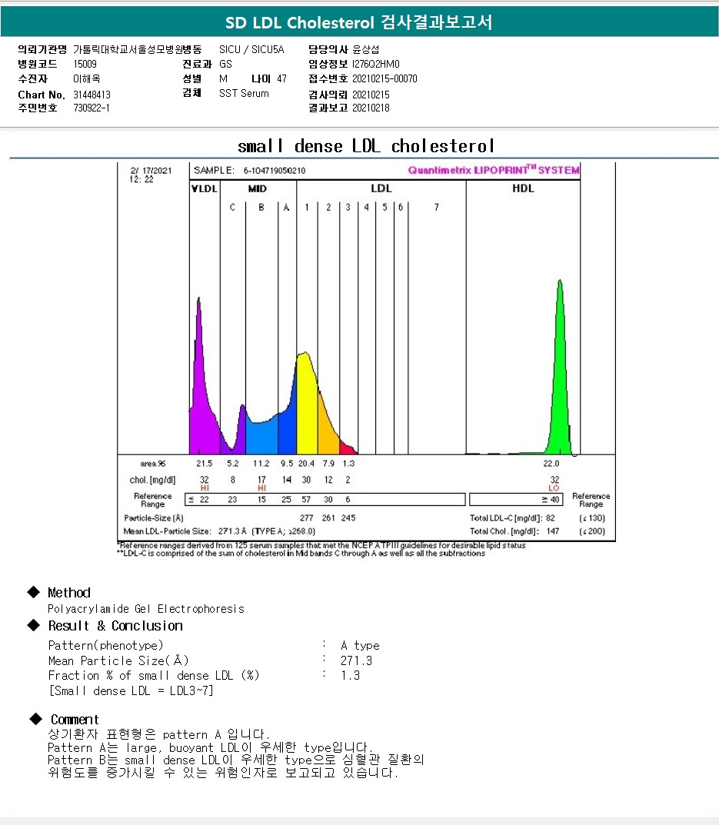Select the 'HDL' column header

[x=523, y=188]
